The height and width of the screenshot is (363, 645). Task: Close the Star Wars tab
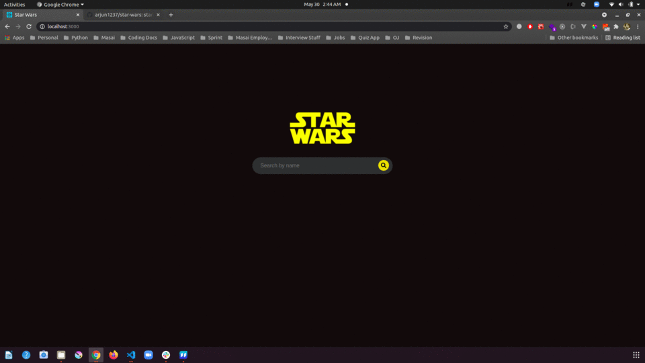[78, 15]
